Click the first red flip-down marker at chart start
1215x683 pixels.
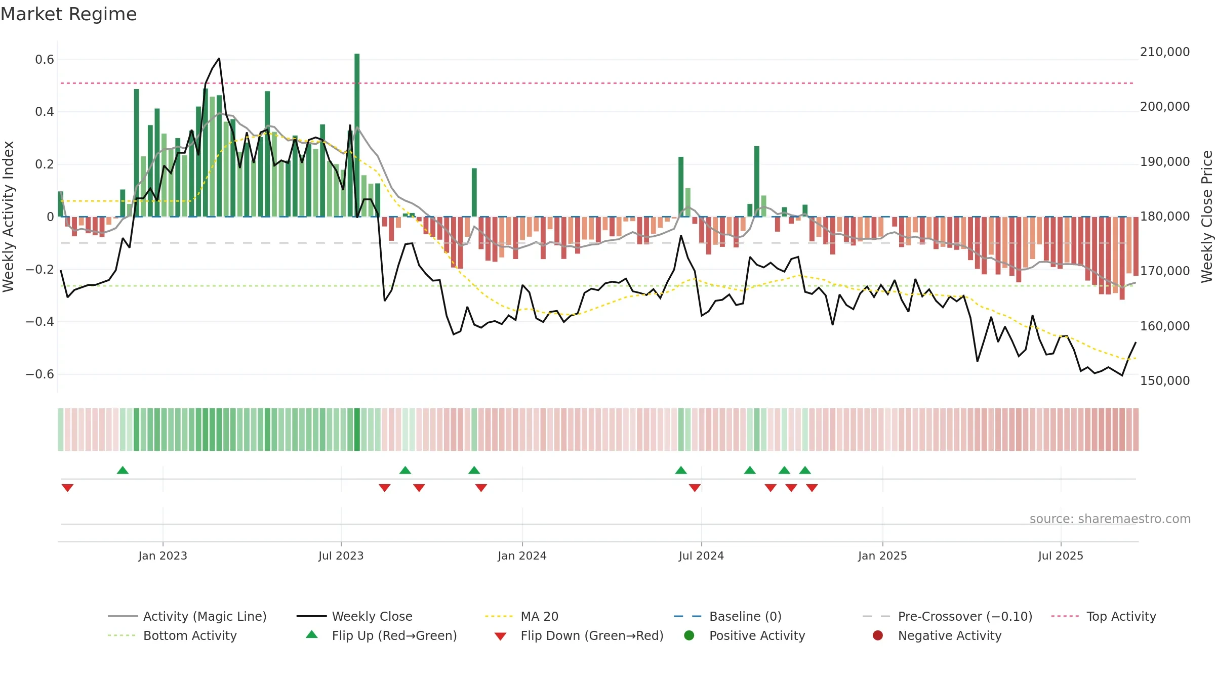(x=67, y=488)
